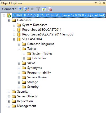Open the Object Explorer window position menu arrow

96,3
